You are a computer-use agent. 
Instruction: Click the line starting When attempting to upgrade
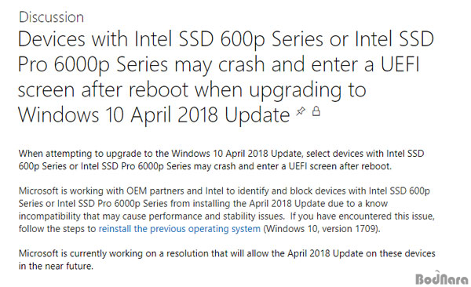coord(221,154)
